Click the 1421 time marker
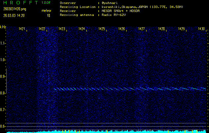Image resolution: width=209 pixels, height=133 pixels. 22,29
